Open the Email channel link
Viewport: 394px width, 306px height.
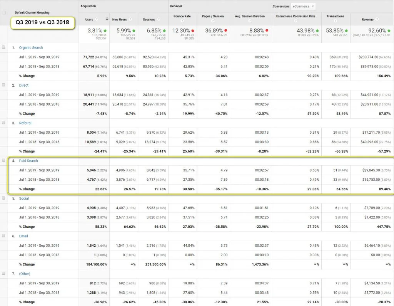[23, 236]
